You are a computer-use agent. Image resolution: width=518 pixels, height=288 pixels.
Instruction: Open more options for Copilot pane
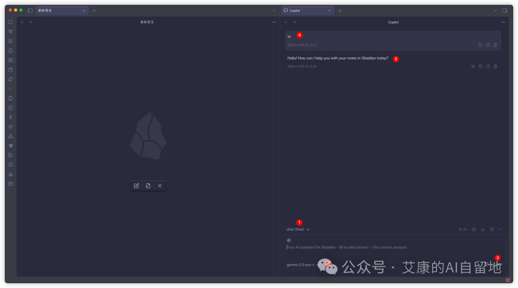503,22
